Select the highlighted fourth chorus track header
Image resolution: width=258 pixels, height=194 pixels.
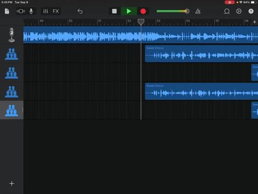click(x=12, y=110)
